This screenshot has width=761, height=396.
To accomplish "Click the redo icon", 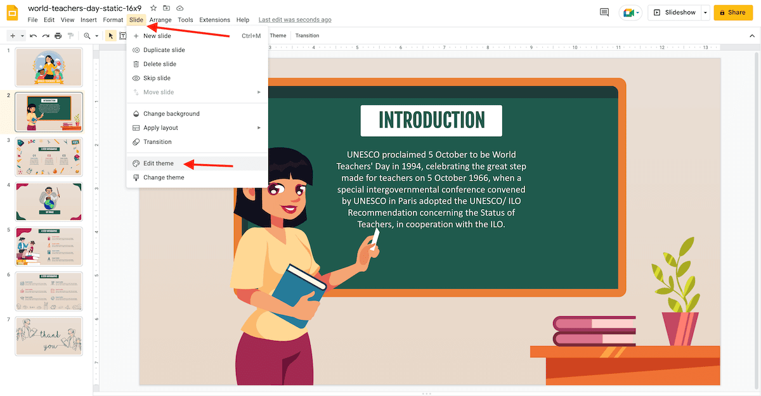I will [x=45, y=35].
